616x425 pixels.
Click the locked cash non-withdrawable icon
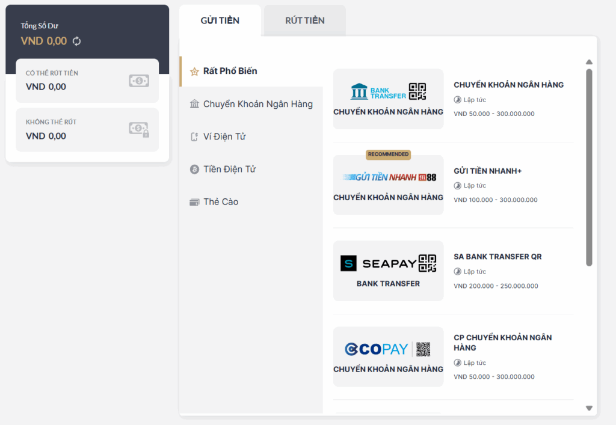[139, 129]
